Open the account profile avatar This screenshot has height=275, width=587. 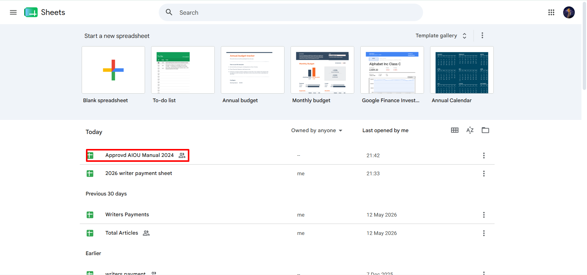[x=569, y=12]
